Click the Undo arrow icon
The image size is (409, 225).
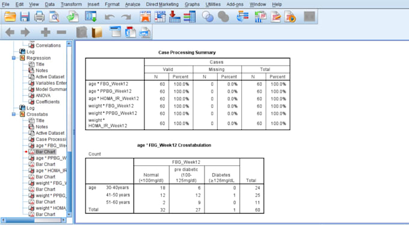[109, 17]
